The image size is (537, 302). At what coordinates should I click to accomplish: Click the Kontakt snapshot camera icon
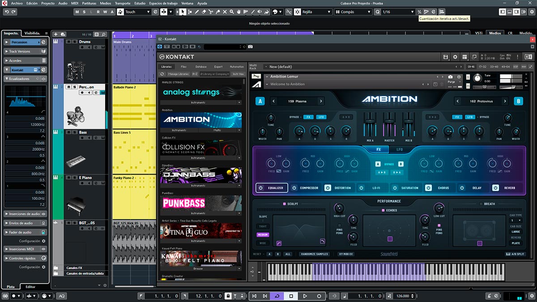point(451,77)
